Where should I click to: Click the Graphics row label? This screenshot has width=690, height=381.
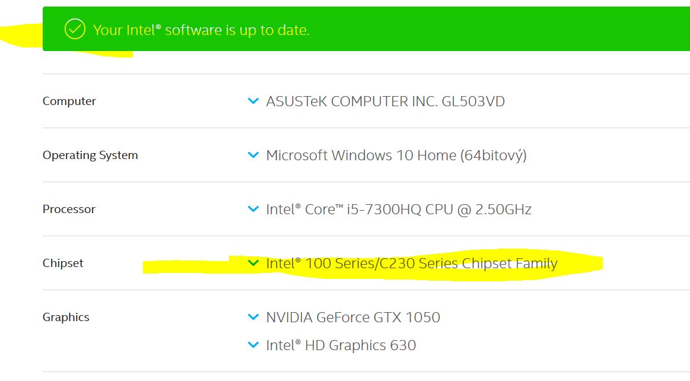[x=66, y=317]
